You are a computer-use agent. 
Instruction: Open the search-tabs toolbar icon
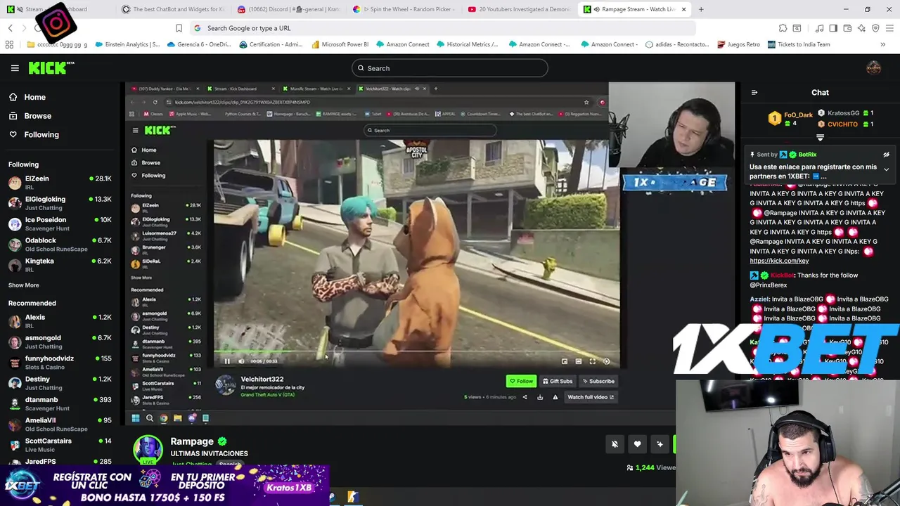click(x=797, y=28)
